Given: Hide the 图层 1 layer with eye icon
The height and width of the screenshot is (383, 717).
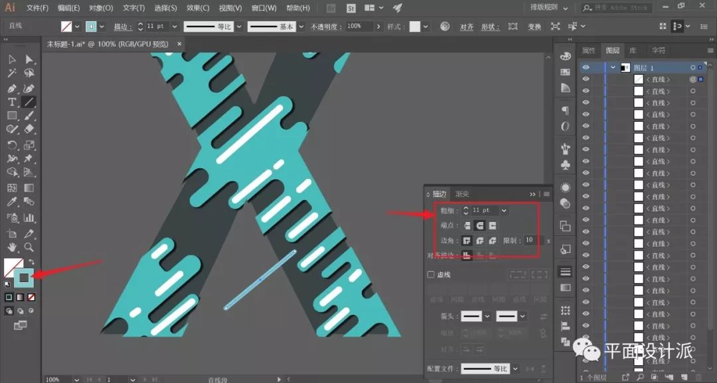Looking at the screenshot, I should click(586, 68).
